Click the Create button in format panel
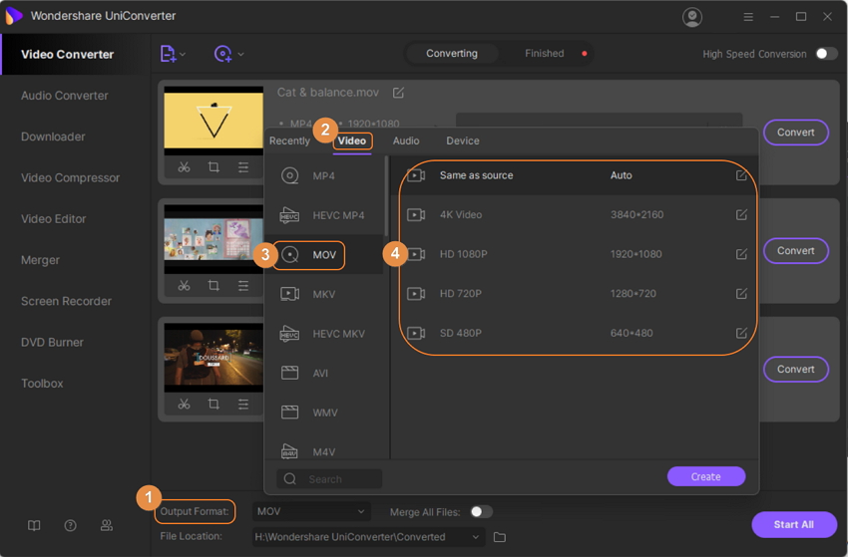 [x=705, y=476]
